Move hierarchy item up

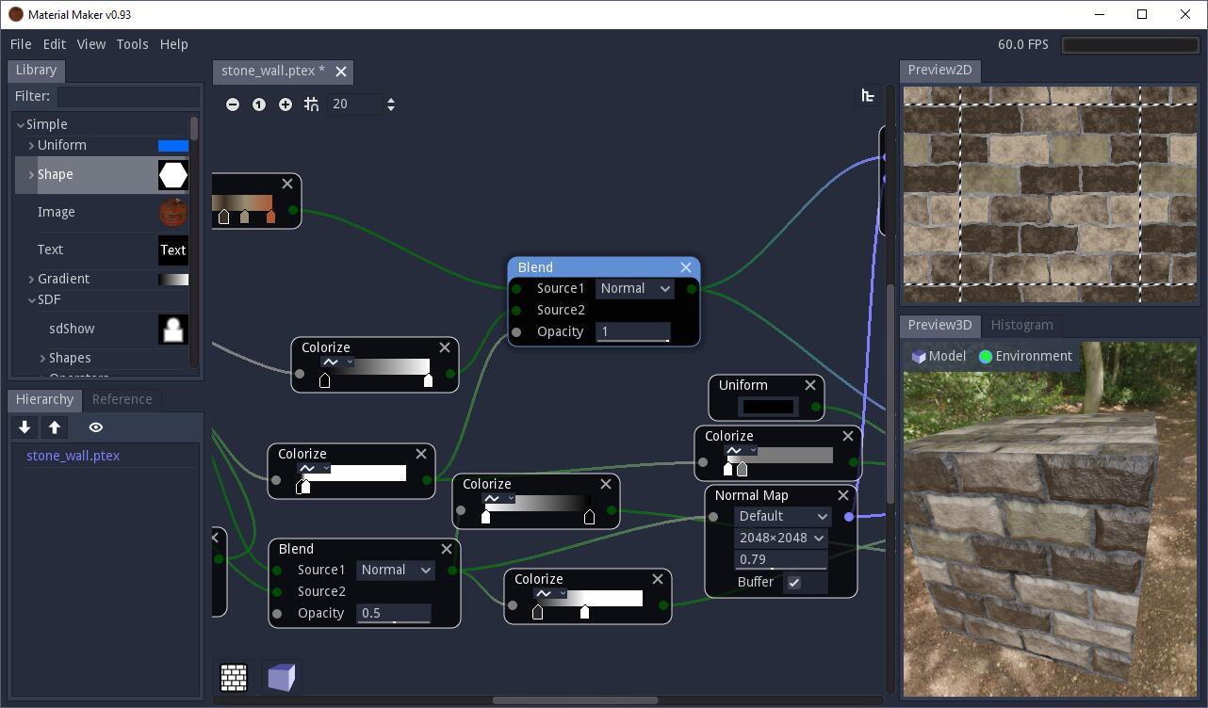tap(55, 427)
